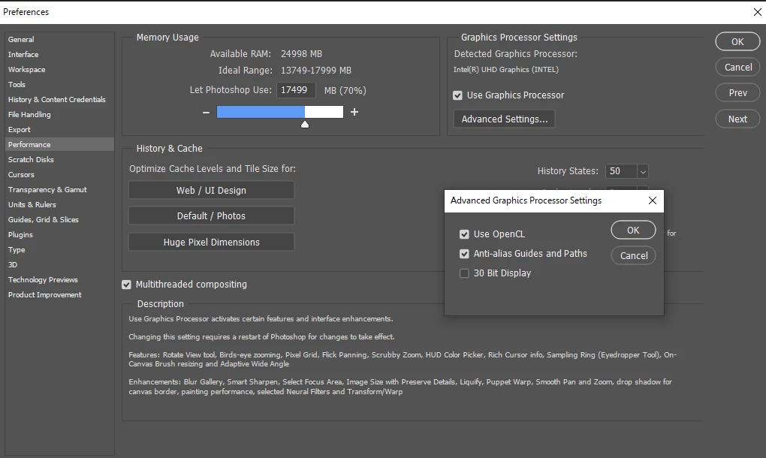Image resolution: width=766 pixels, height=458 pixels.
Task: Toggle the Use Graphics Processor checkbox
Action: click(x=458, y=95)
